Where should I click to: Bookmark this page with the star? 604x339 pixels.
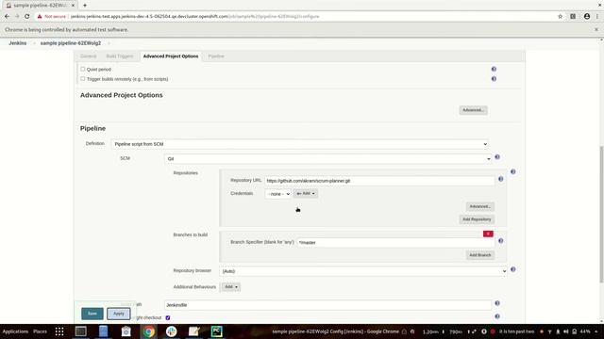(560, 17)
